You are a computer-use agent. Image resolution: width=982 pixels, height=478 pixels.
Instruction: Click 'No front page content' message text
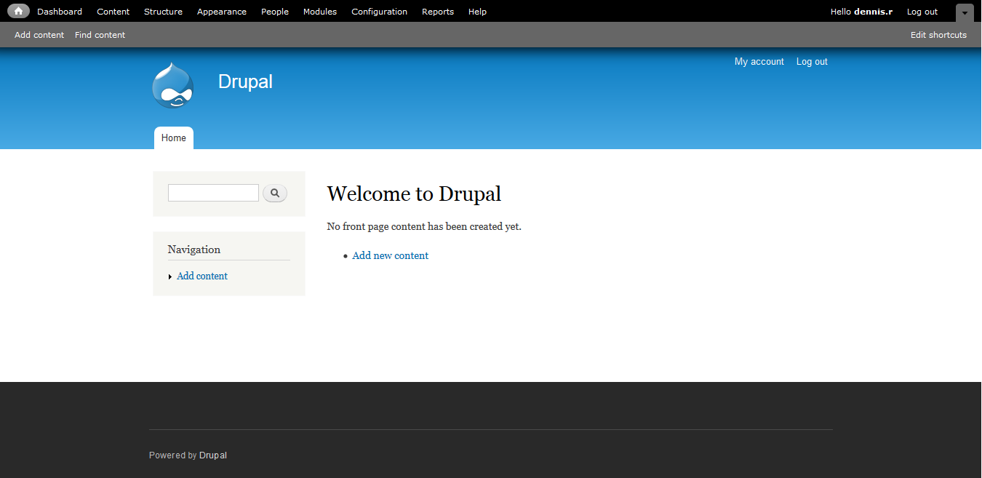coord(424,226)
